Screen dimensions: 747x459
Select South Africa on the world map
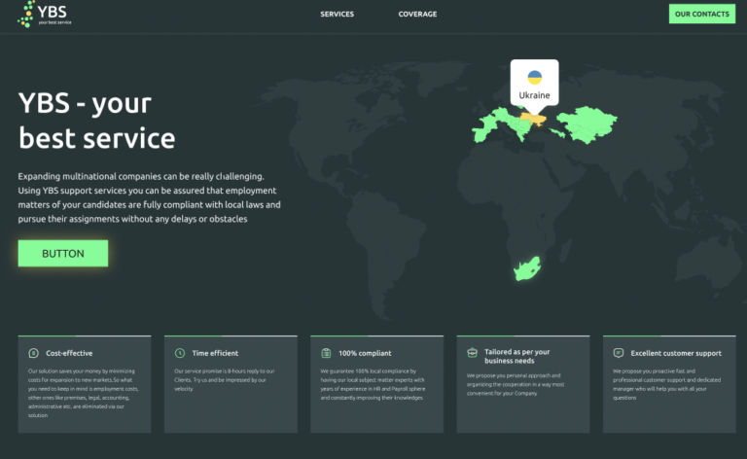(x=526, y=268)
